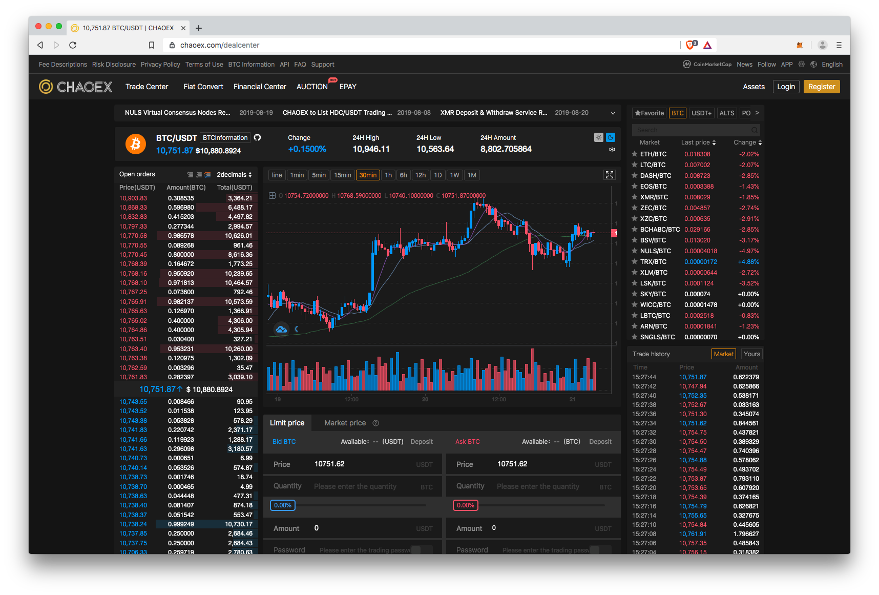Viewport: 879px width, 595px height.
Task: Click the plus box icon before OHLC values
Action: click(x=273, y=195)
